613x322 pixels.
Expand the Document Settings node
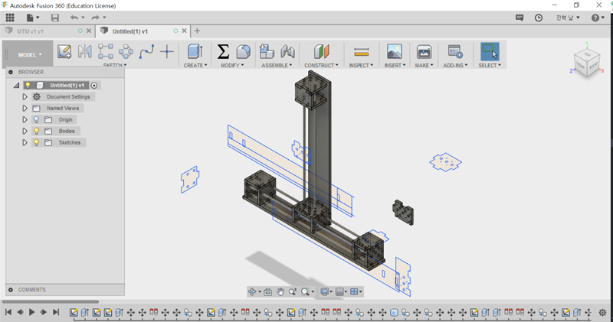[25, 97]
